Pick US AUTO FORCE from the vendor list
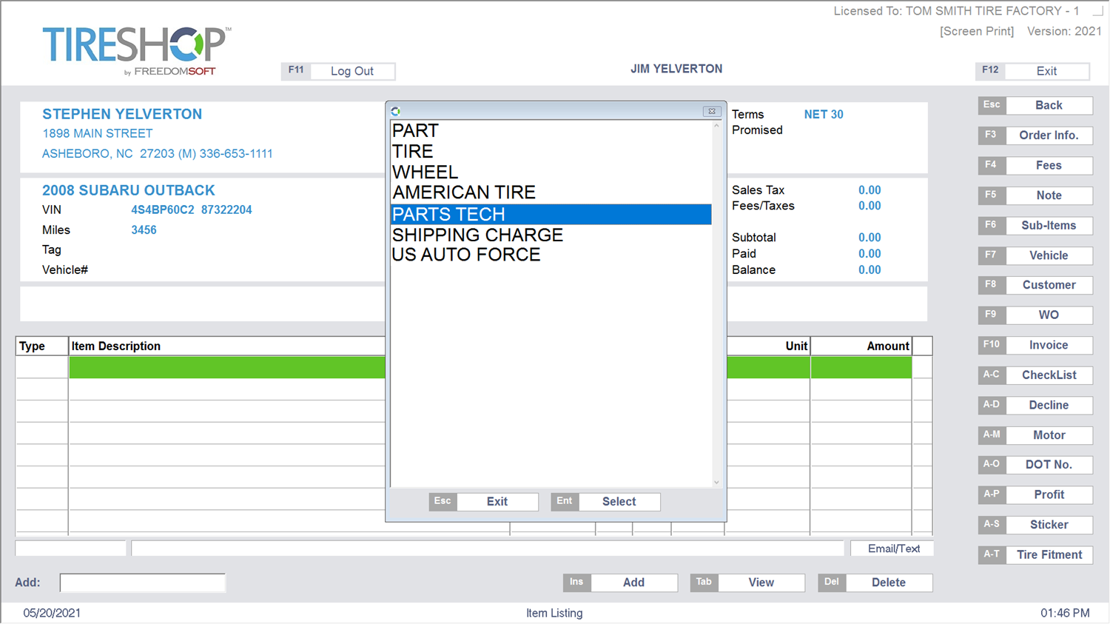1110x624 pixels. (x=466, y=255)
